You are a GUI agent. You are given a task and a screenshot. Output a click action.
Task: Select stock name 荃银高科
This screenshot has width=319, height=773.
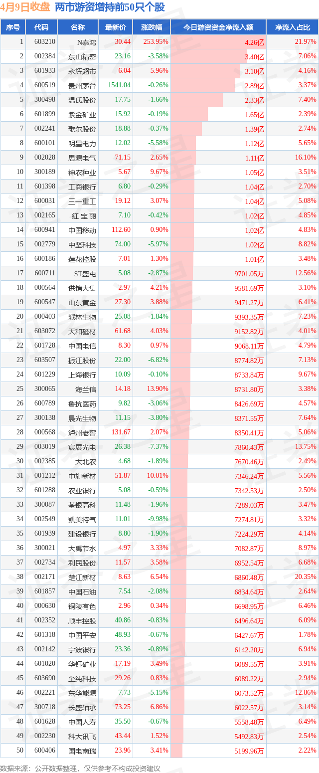(x=82, y=505)
